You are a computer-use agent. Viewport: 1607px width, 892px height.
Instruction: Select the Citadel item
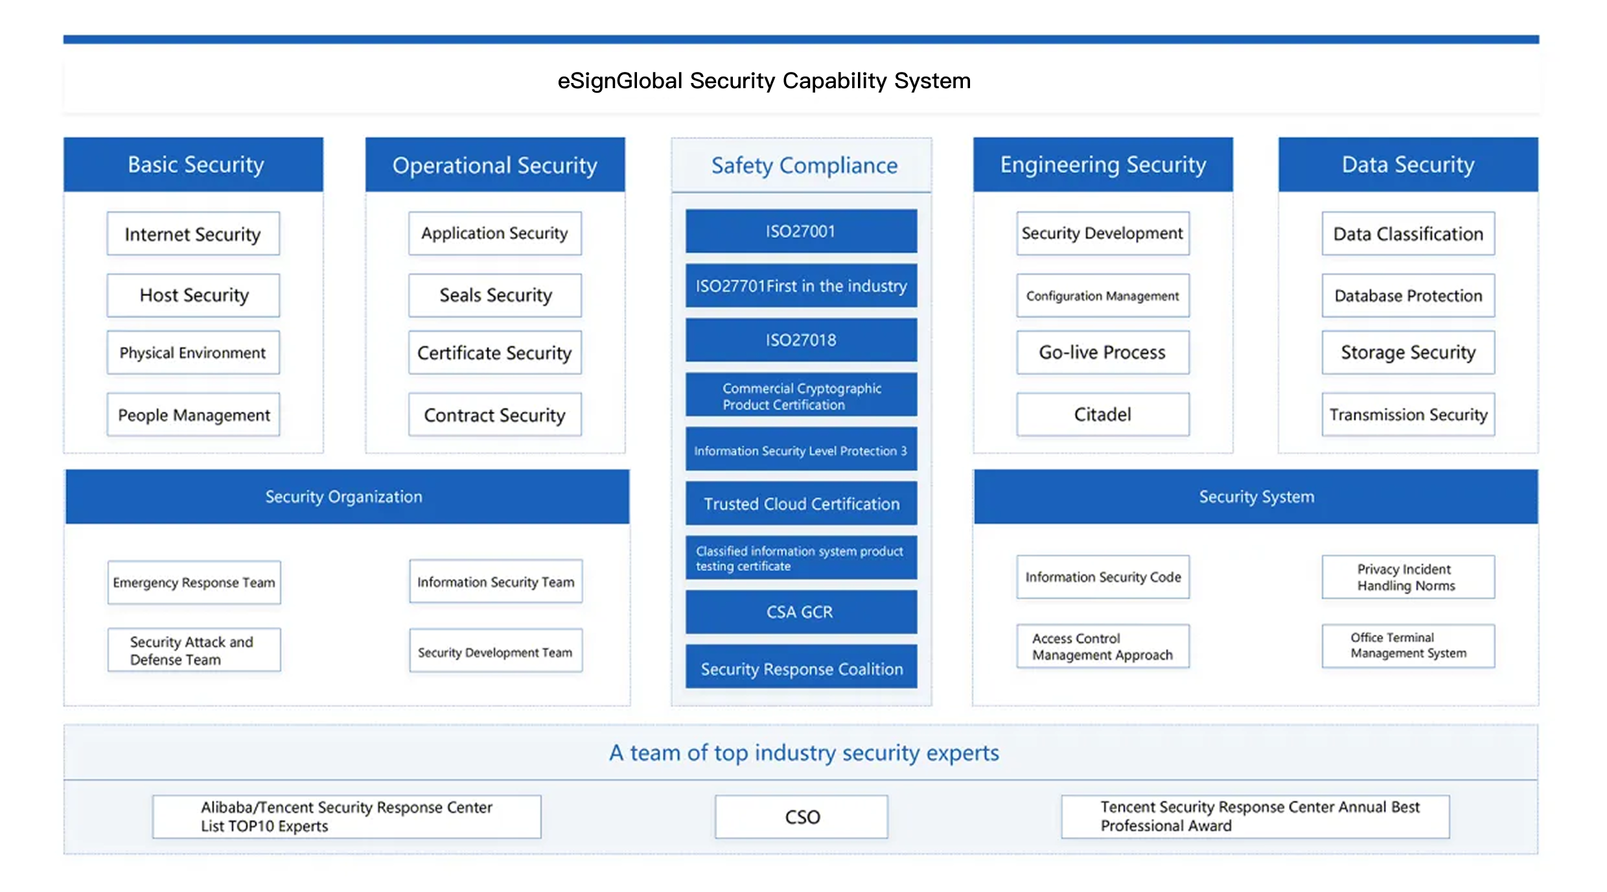pyautogui.click(x=1102, y=414)
